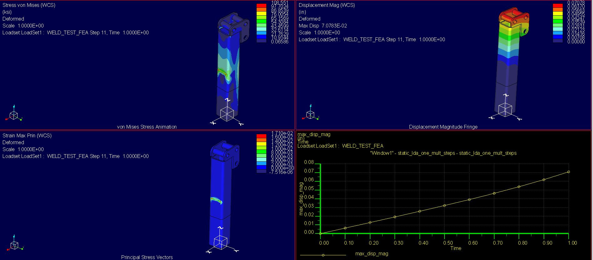This screenshot has height=260, width=593.
Task: Select the red swatch in the strain legend
Action: click(x=261, y=136)
